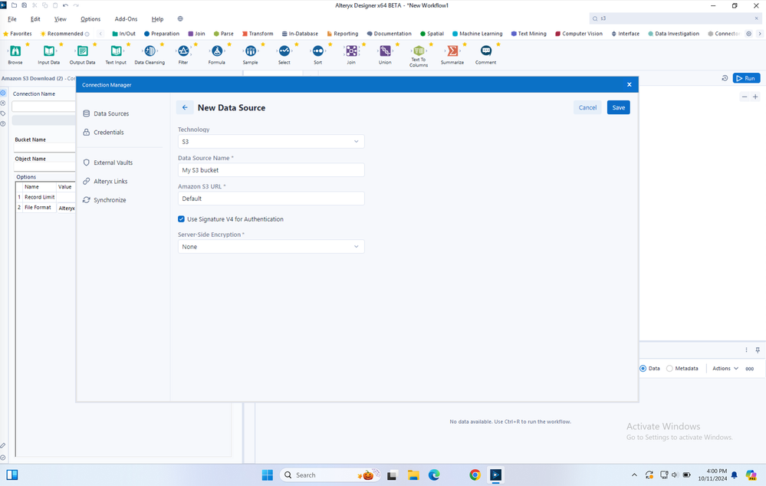Open the Options menu
This screenshot has width=766, height=486.
coord(90,19)
